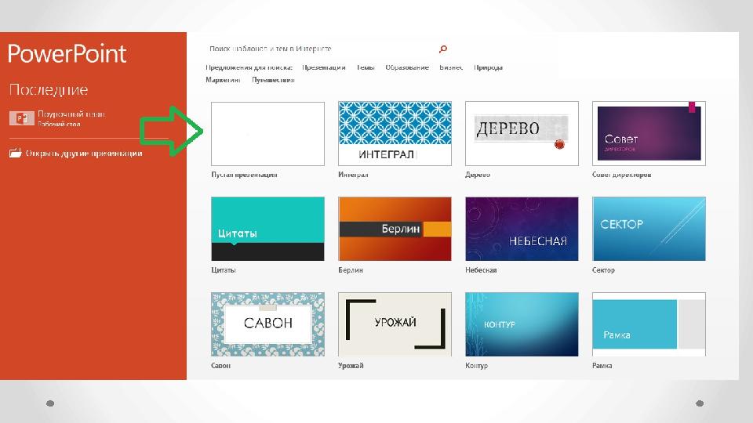
Task: Select suggested search Образование
Action: tap(407, 67)
